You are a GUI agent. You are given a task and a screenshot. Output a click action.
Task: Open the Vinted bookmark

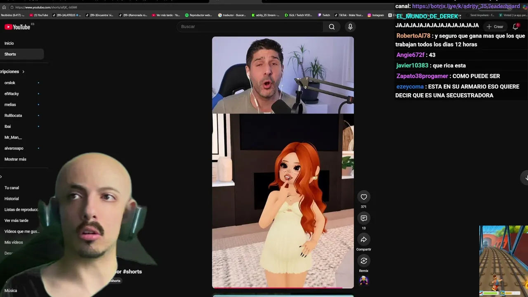[513, 15]
